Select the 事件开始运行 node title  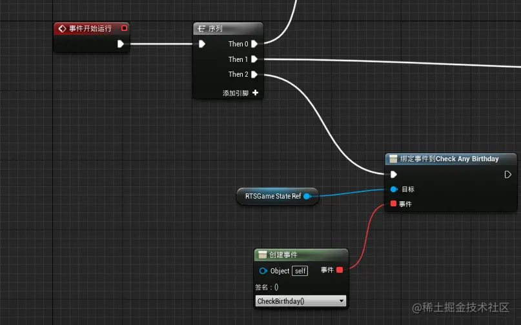point(90,29)
